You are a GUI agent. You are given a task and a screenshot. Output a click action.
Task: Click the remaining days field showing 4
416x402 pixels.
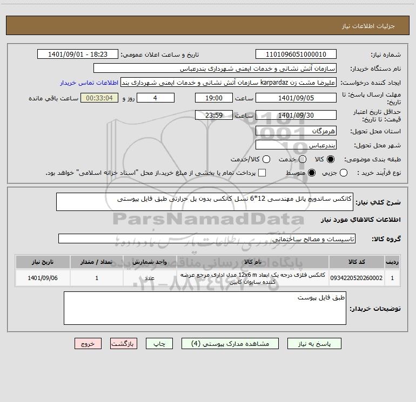[x=156, y=98]
